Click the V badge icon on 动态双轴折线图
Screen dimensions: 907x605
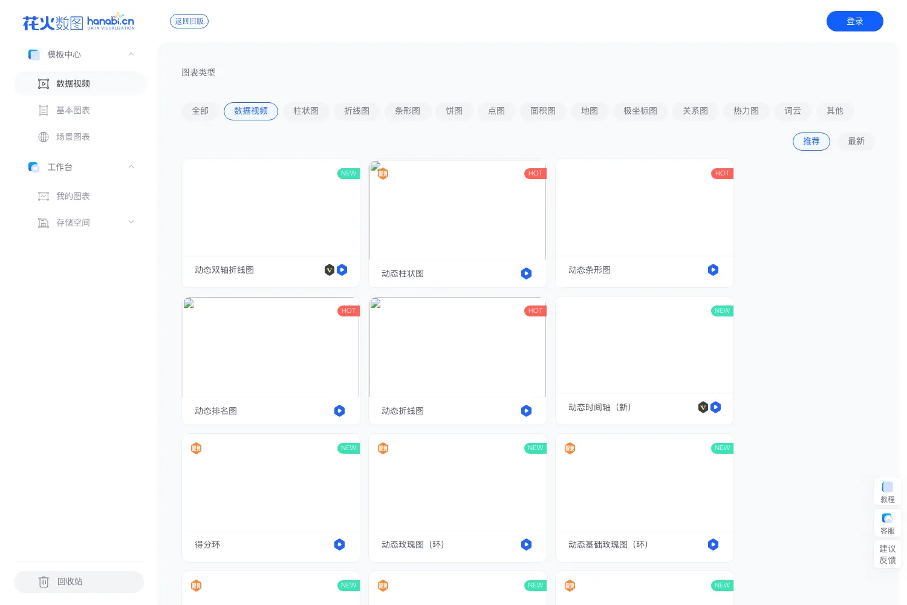(x=330, y=270)
